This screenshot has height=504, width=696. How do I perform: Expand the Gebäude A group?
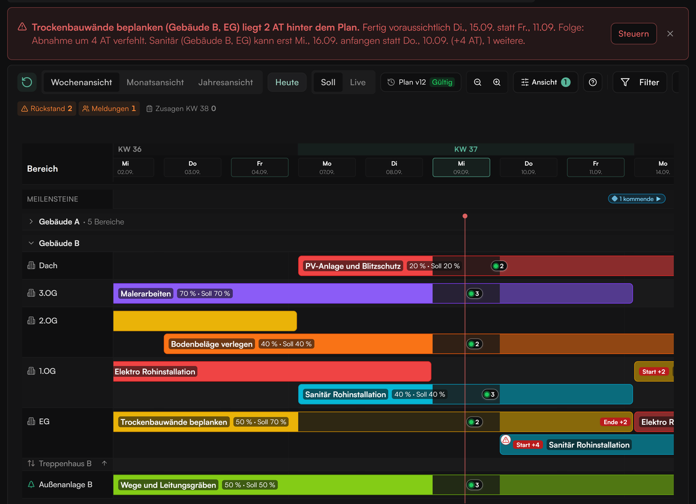31,221
